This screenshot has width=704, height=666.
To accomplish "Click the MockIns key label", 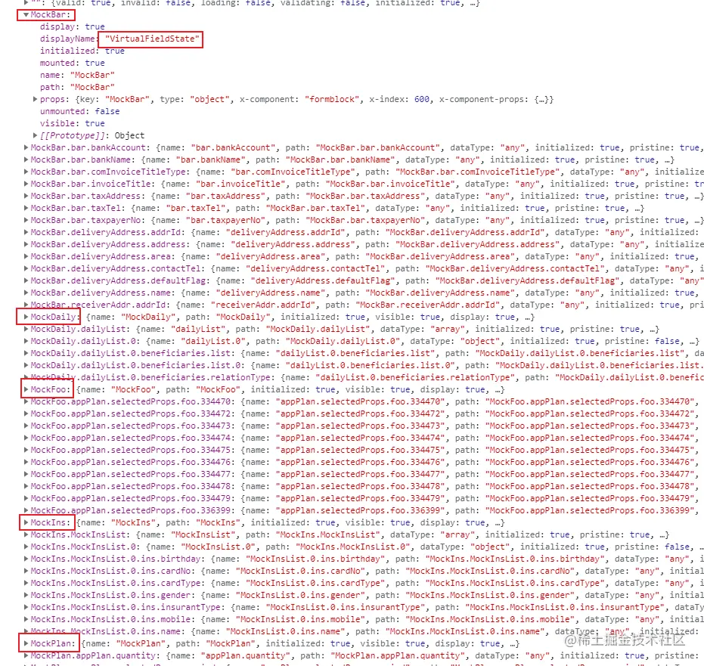I will click(x=50, y=522).
